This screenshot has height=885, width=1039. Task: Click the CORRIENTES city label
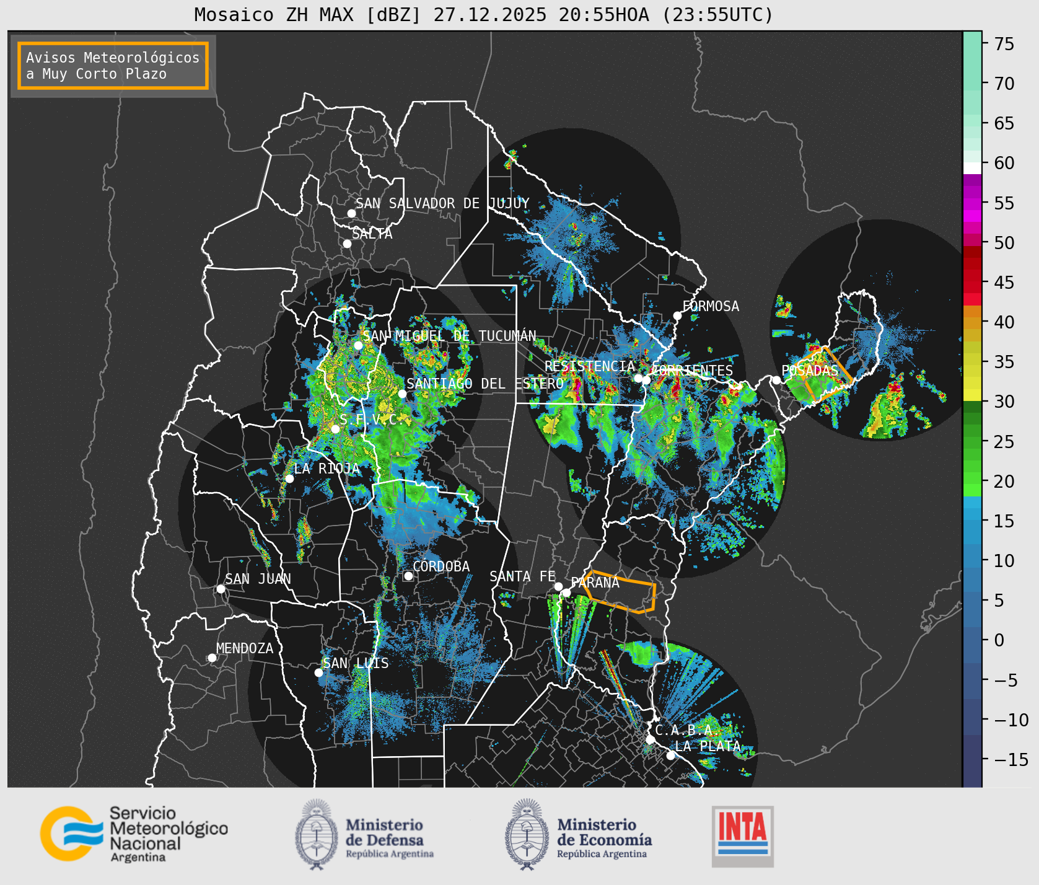[x=692, y=371]
